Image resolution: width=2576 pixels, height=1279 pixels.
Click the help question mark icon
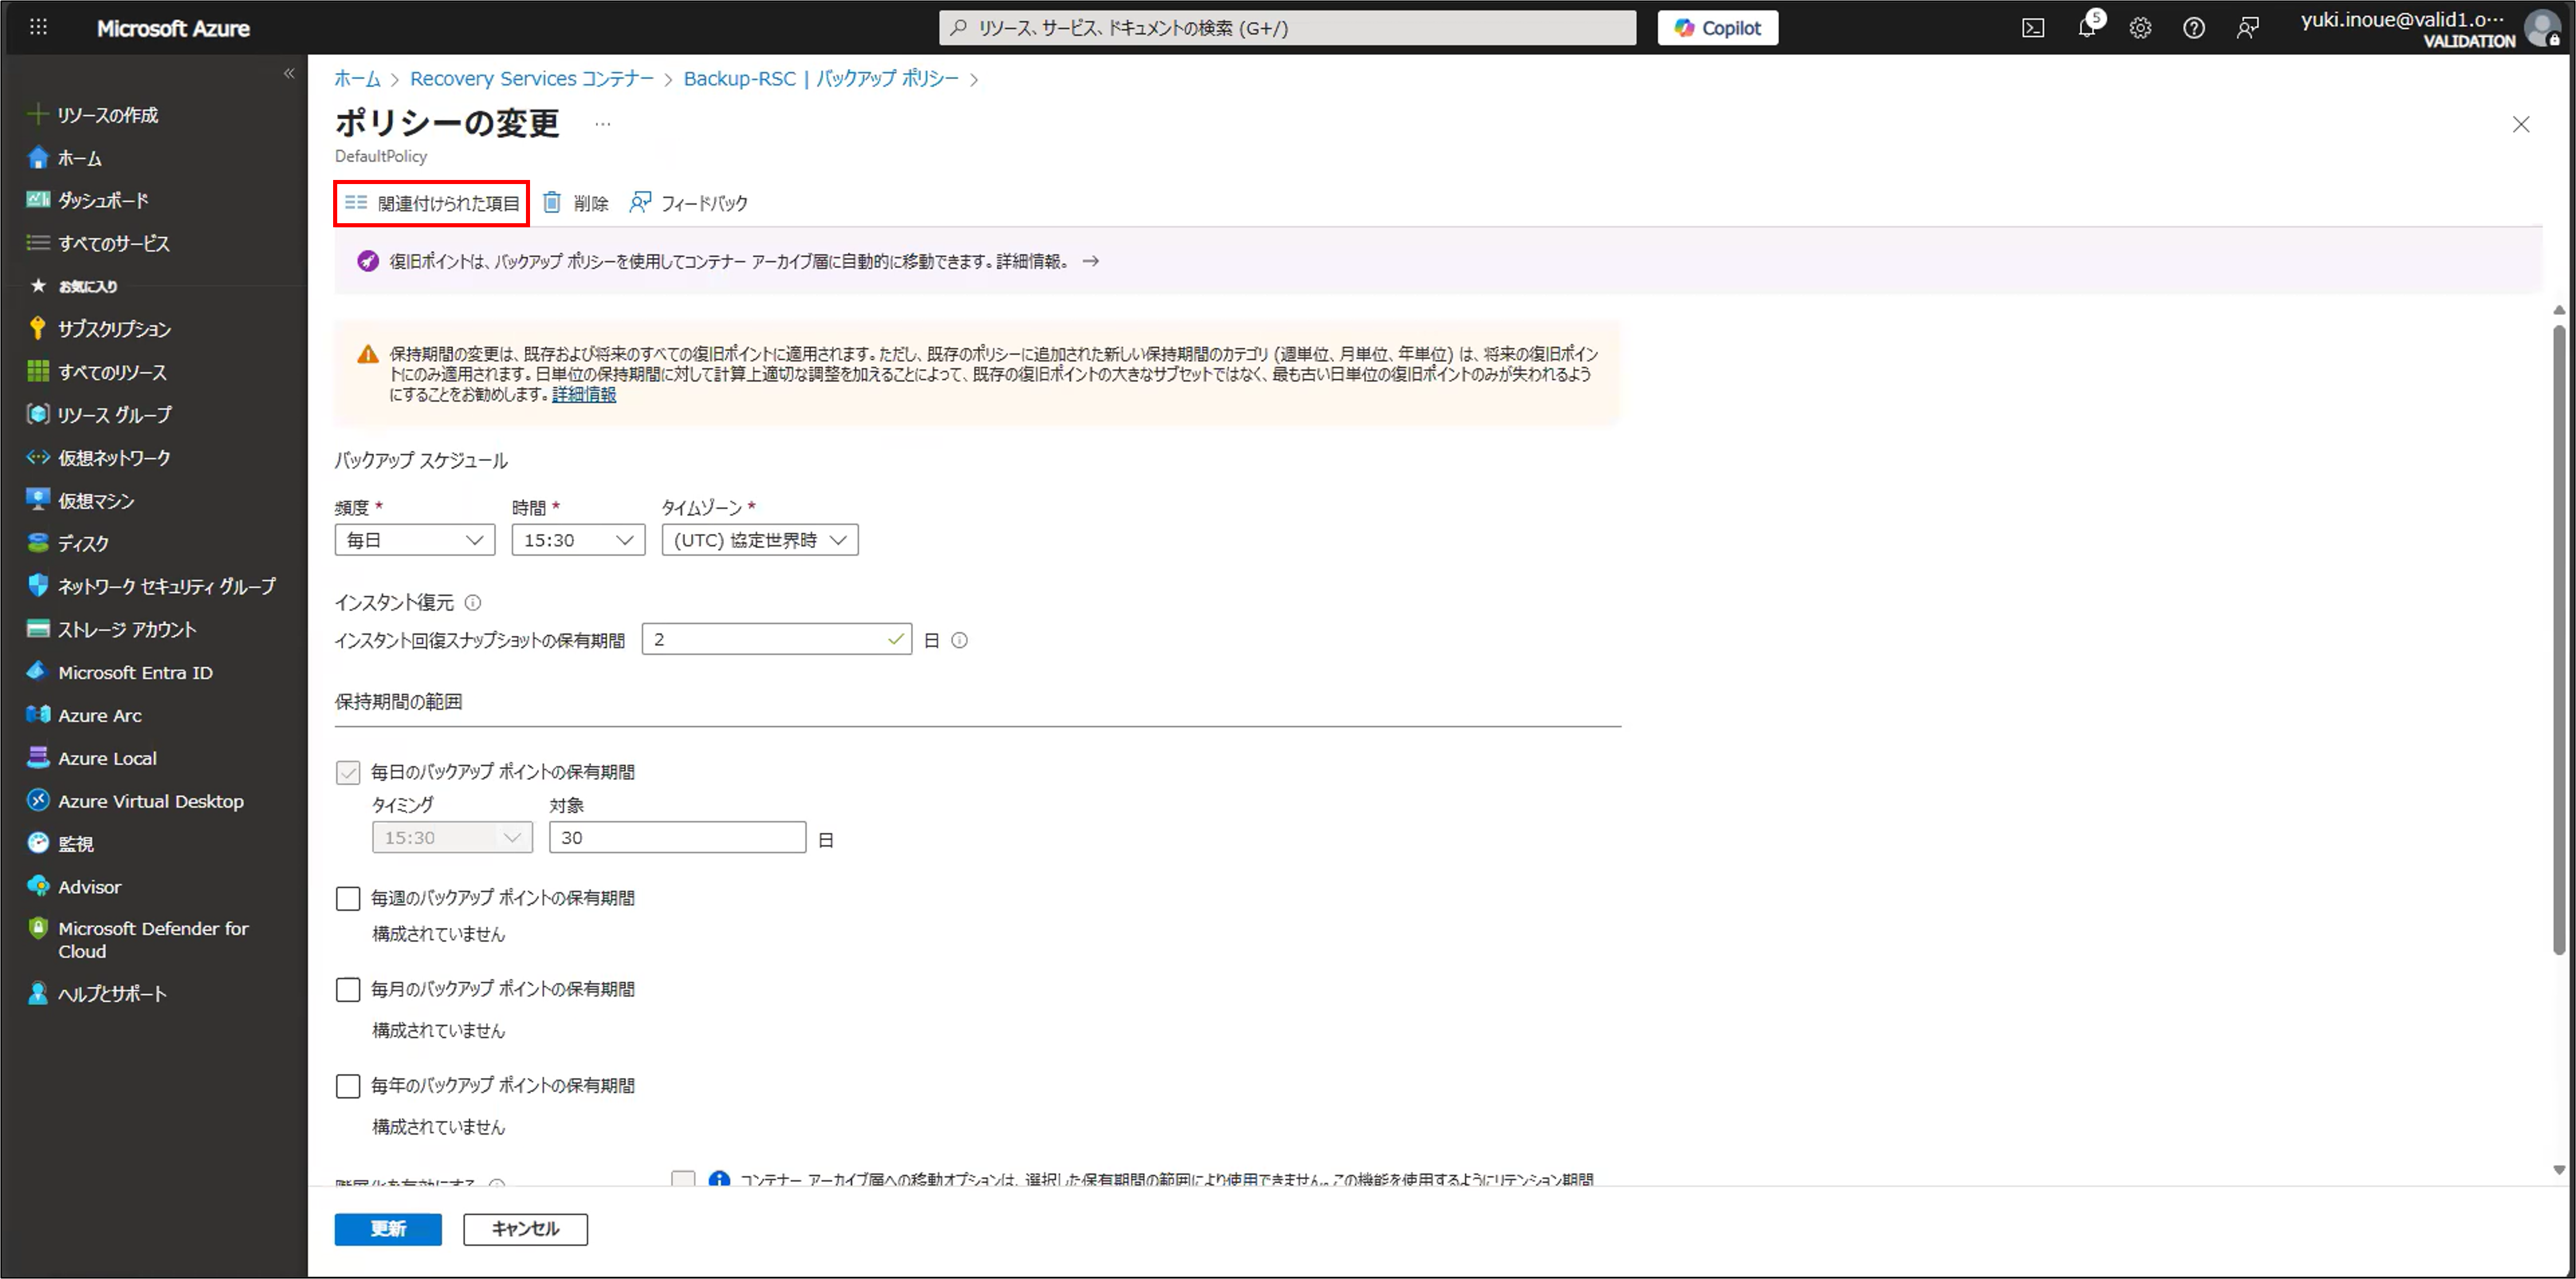click(2193, 28)
